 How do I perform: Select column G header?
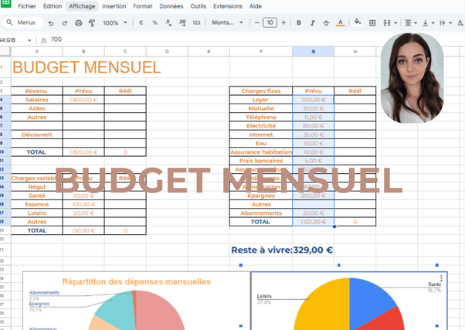(x=313, y=51)
